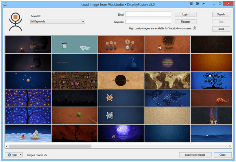The height and width of the screenshot is (162, 236).
Task: Click the Close button at bottom right
Action: [223, 155]
